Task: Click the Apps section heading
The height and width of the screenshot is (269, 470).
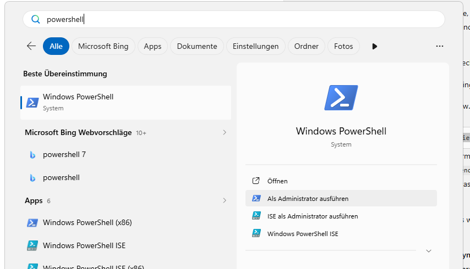Action: [34, 200]
